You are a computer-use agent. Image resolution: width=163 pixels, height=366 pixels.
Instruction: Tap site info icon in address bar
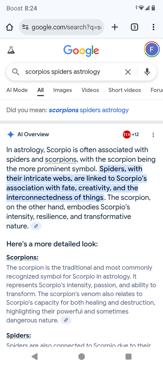pyautogui.click(x=25, y=27)
